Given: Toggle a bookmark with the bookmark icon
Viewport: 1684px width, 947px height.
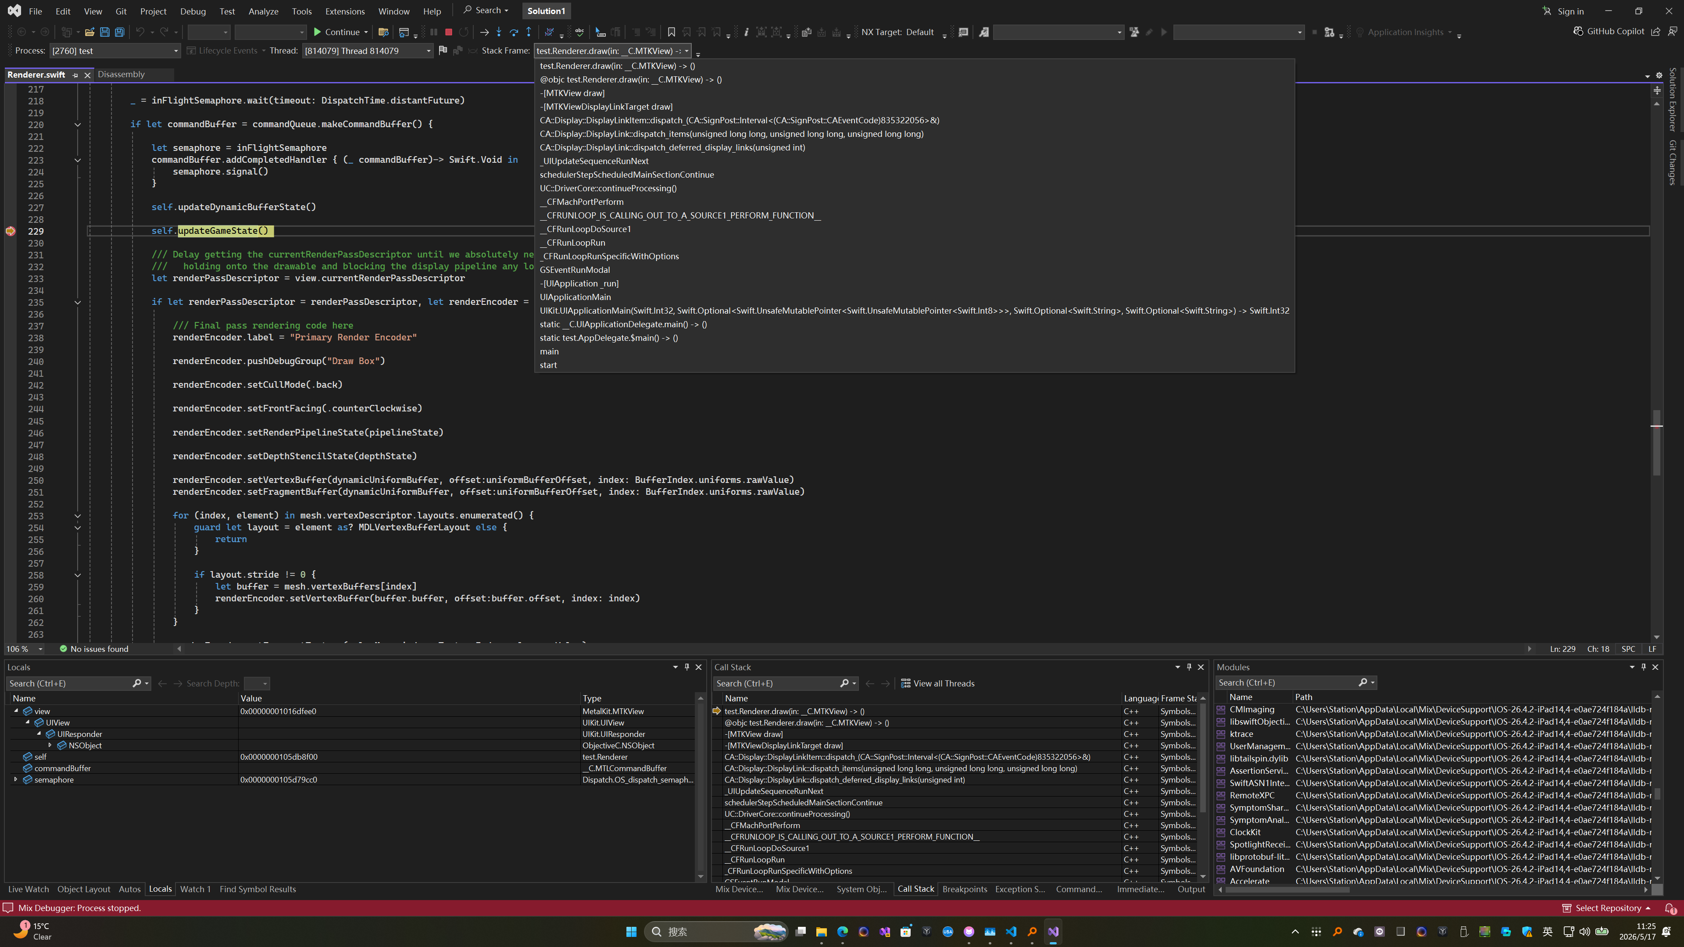Looking at the screenshot, I should click(x=672, y=32).
